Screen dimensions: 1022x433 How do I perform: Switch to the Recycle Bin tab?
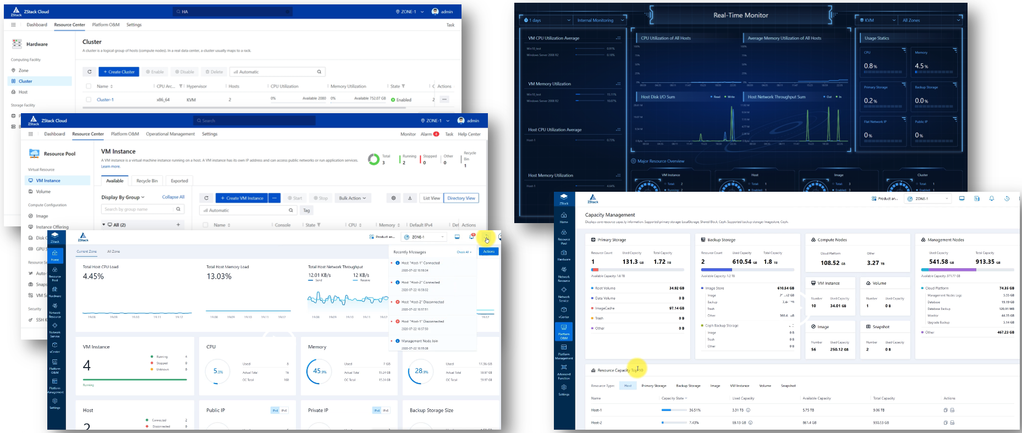[x=147, y=181]
